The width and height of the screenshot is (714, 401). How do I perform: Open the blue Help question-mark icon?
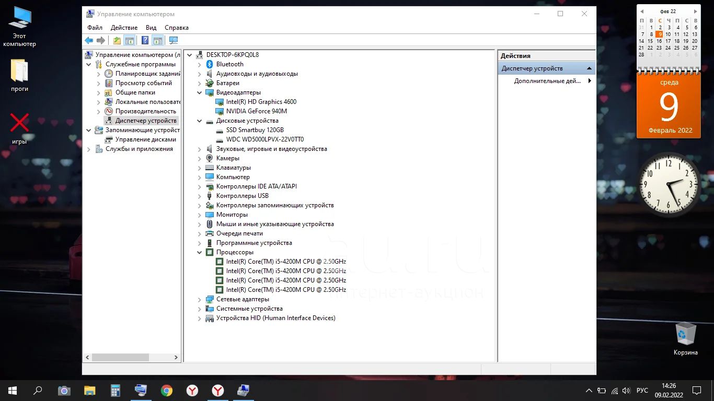[x=145, y=40]
